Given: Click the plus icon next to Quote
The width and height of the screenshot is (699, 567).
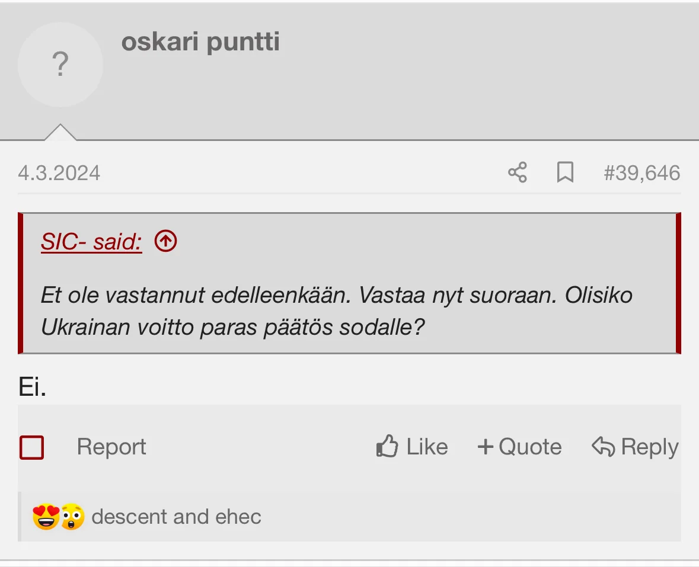Looking at the screenshot, I should 486,447.
